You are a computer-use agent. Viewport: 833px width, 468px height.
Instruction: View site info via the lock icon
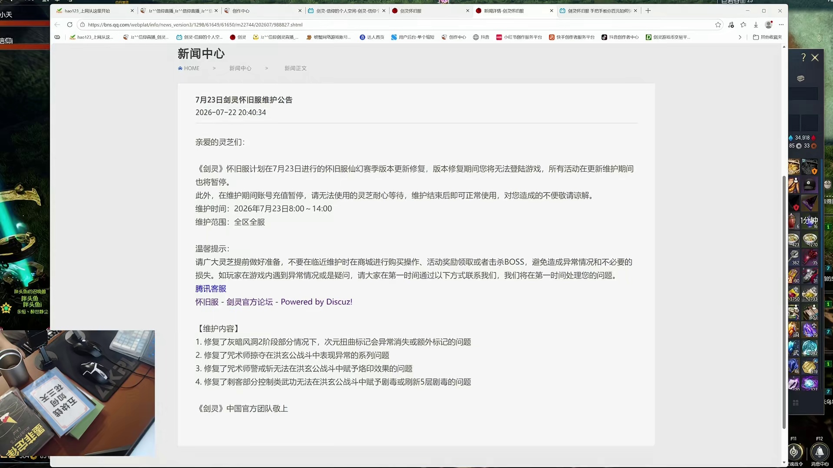pyautogui.click(x=83, y=25)
